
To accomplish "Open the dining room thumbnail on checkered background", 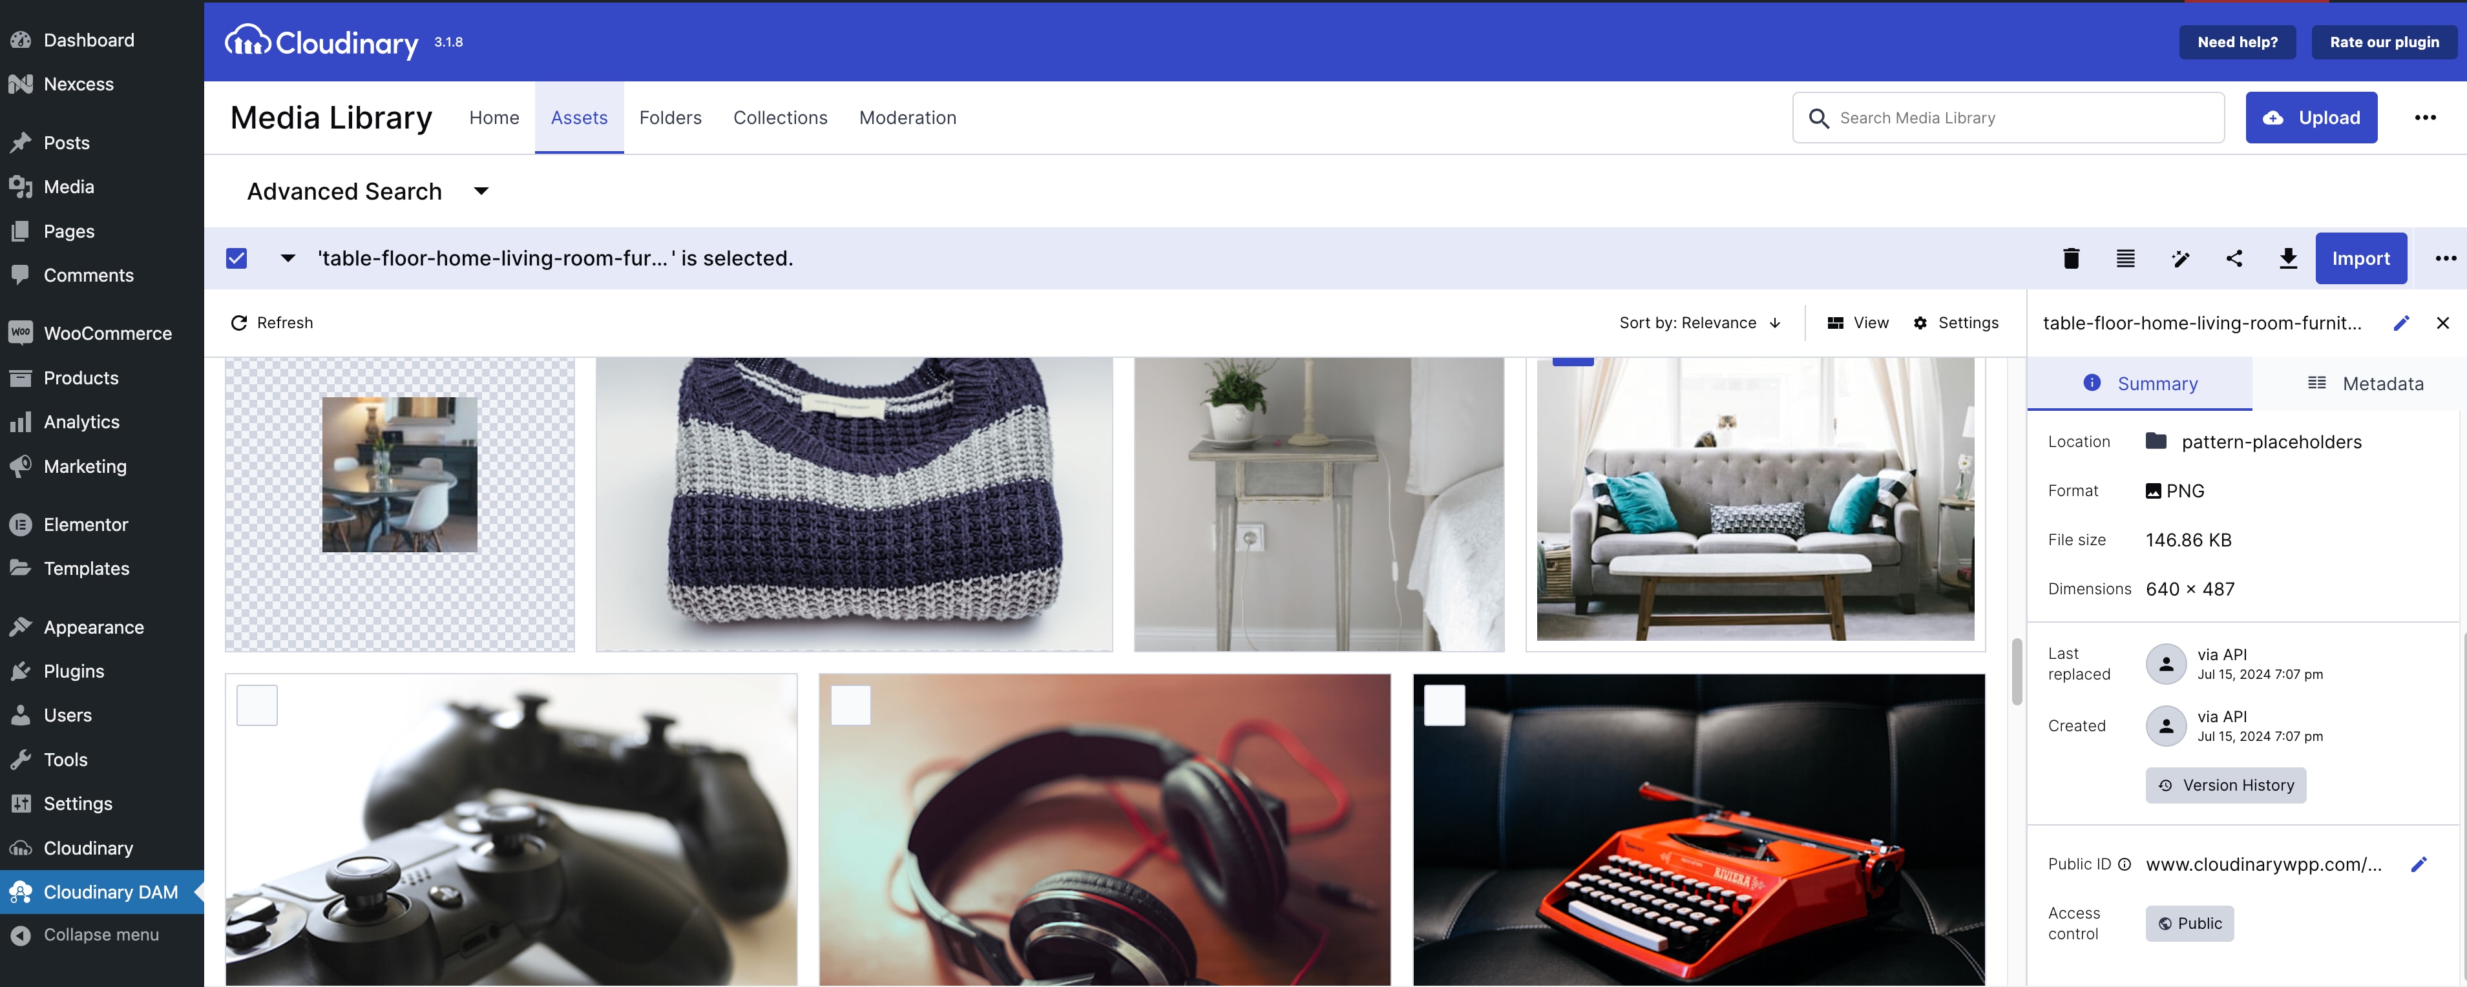I will click(401, 504).
